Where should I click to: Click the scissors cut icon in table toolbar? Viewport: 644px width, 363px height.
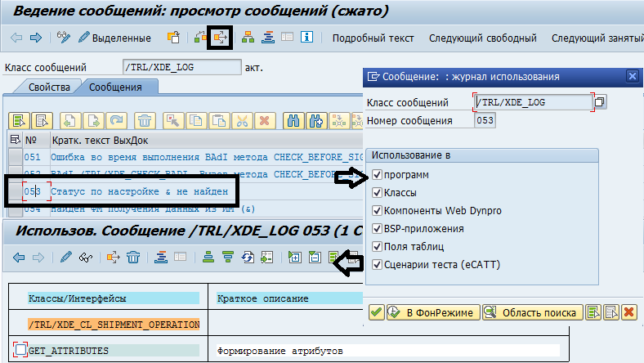pyautogui.click(x=242, y=120)
